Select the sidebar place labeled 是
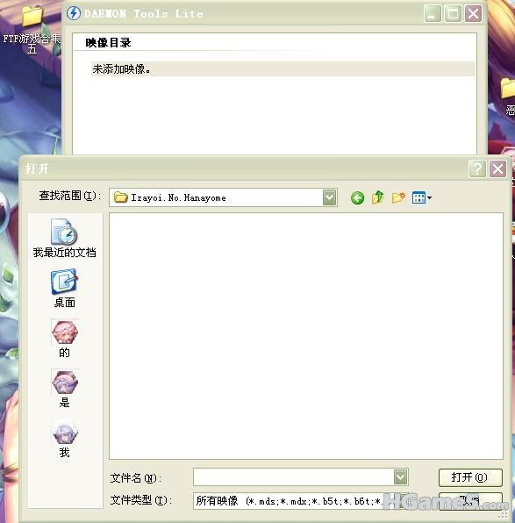Viewport: 515px width, 523px height. (x=64, y=389)
